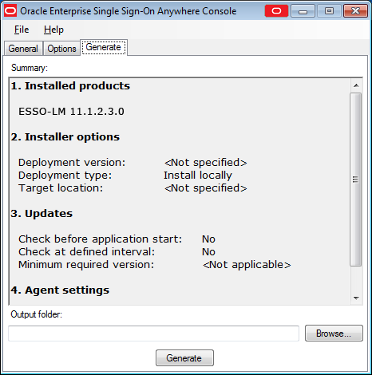Switch to the General tab
This screenshot has width=372, height=375.
coord(23,49)
